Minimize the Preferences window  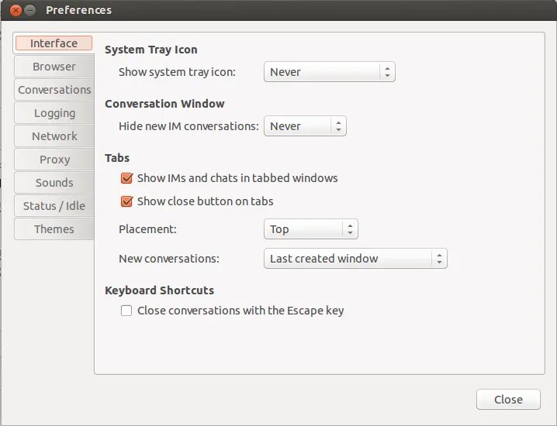(x=30, y=10)
